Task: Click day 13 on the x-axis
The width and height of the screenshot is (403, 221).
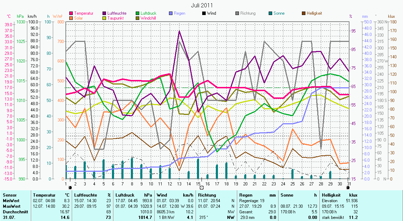Action: coord(179,183)
